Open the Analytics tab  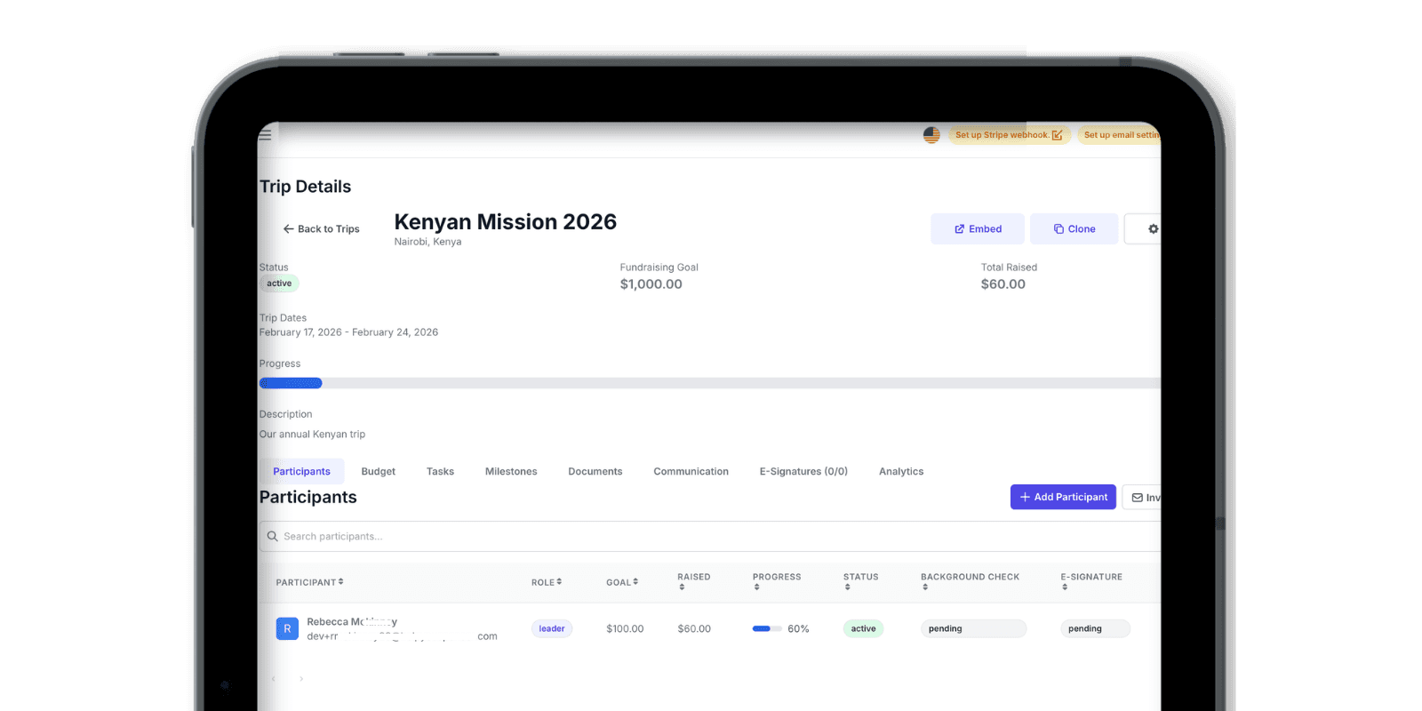click(x=901, y=472)
